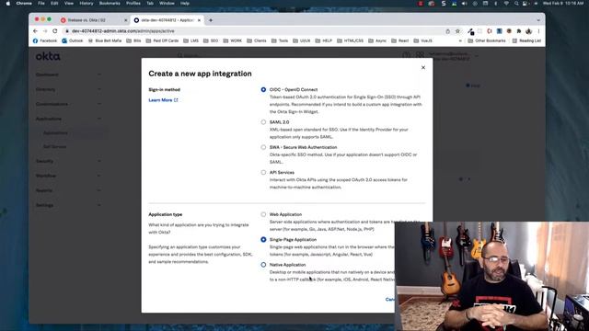Open the Async bookmark folder
This screenshot has height=331, width=589.
[x=377, y=40]
